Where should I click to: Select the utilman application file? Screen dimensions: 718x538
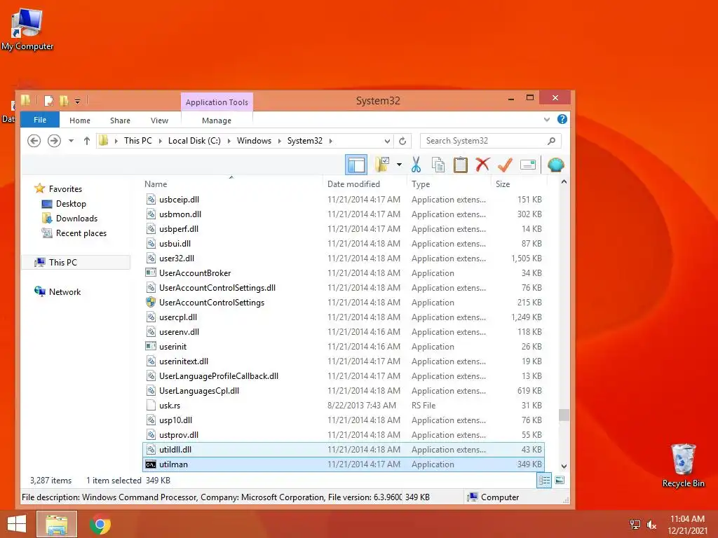pos(344,464)
